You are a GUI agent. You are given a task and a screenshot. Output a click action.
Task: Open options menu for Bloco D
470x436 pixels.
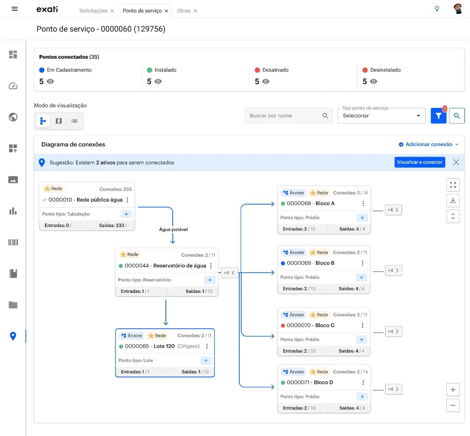[363, 383]
